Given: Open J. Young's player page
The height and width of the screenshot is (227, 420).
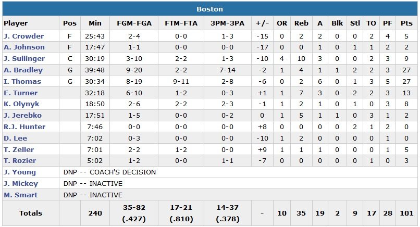Looking at the screenshot, I should [x=19, y=172].
